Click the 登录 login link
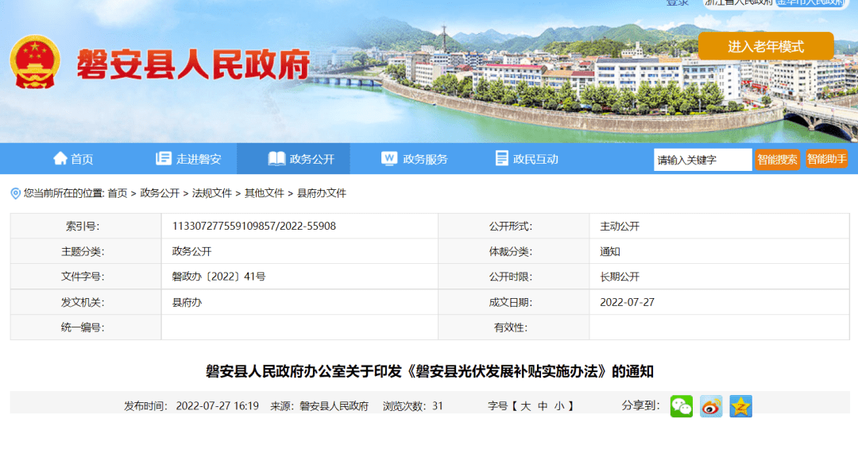 [x=677, y=3]
